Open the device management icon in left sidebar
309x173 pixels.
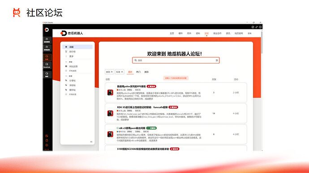(47, 40)
